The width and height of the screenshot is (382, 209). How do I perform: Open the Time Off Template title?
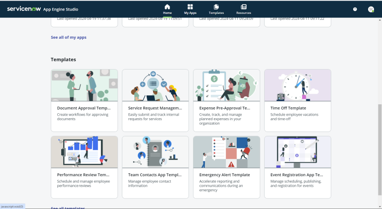coord(288,108)
